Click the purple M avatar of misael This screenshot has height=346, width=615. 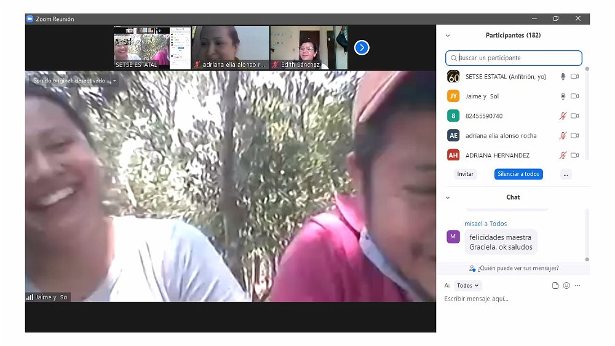point(453,237)
